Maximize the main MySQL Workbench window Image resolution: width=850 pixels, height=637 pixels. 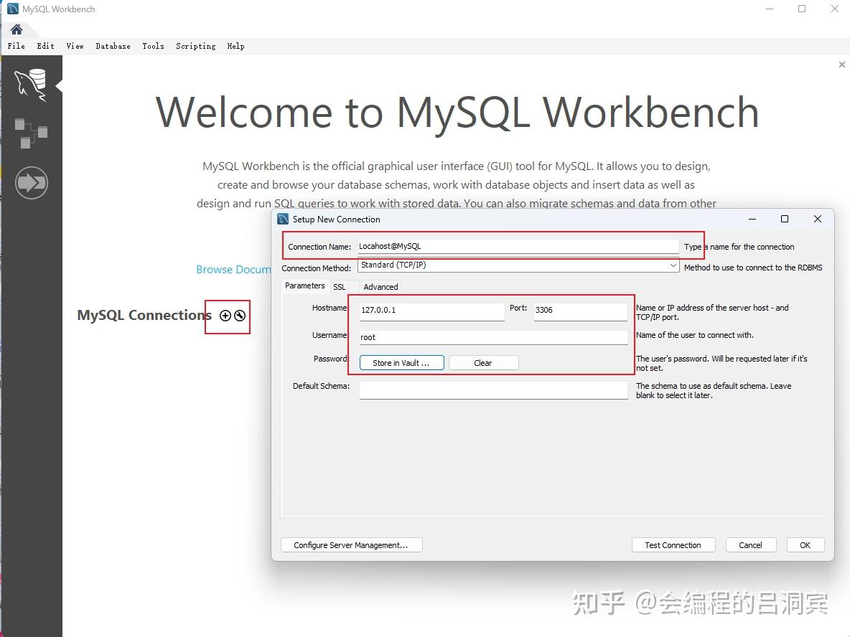[x=802, y=9]
